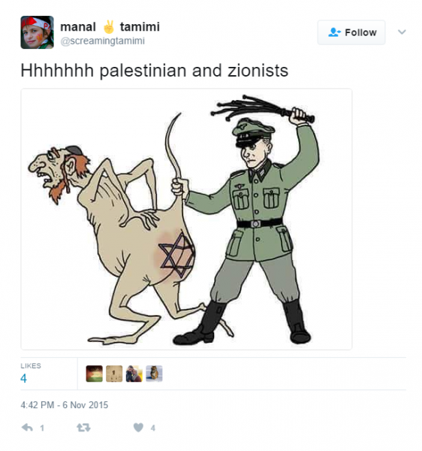422x451 pixels.
Task: Open the second liker's beige avatar
Action: [114, 374]
